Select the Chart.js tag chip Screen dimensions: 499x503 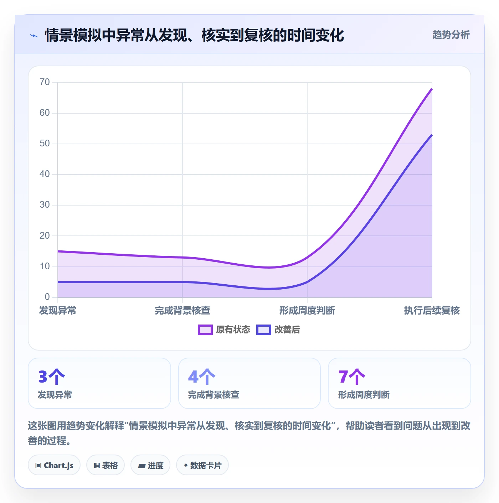click(54, 465)
